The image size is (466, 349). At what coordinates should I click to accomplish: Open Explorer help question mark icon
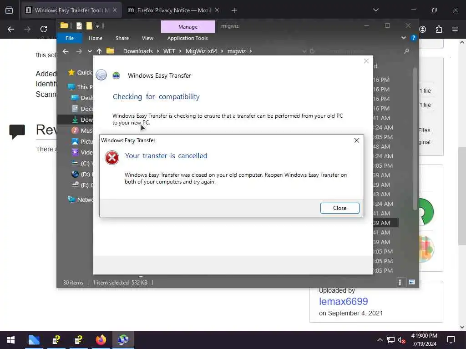click(x=413, y=38)
